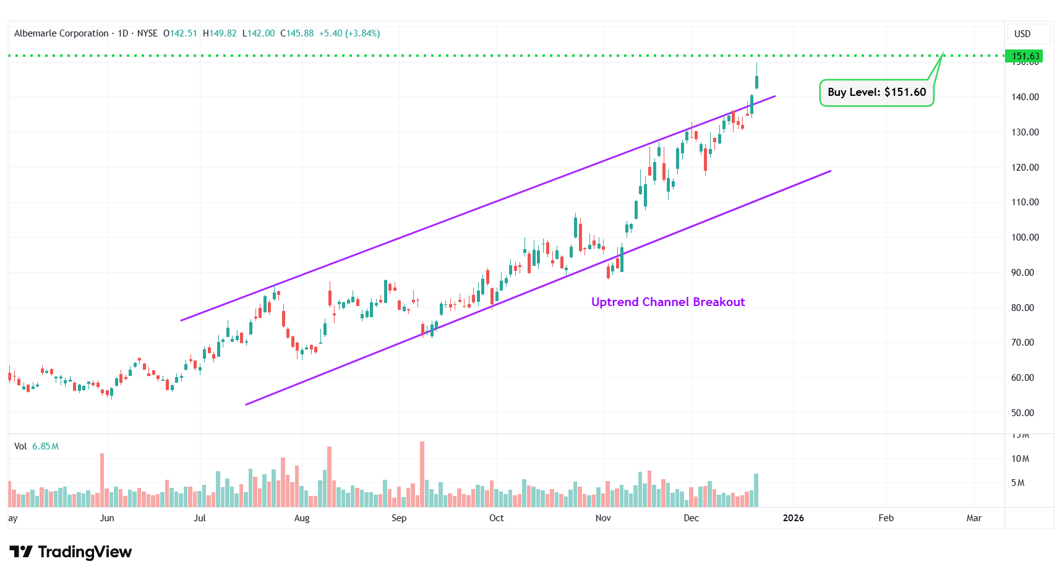The height and width of the screenshot is (575, 1062).
Task: Click the tallest red volume bar in September
Action: pyautogui.click(x=422, y=473)
